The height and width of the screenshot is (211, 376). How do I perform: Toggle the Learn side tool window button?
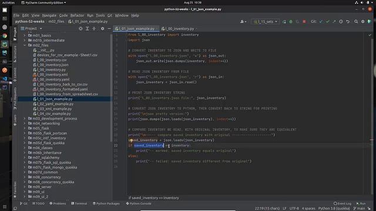pos(15,120)
